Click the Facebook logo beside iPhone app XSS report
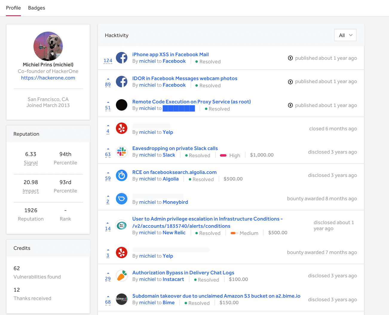The width and height of the screenshot is (389, 315). (122, 58)
